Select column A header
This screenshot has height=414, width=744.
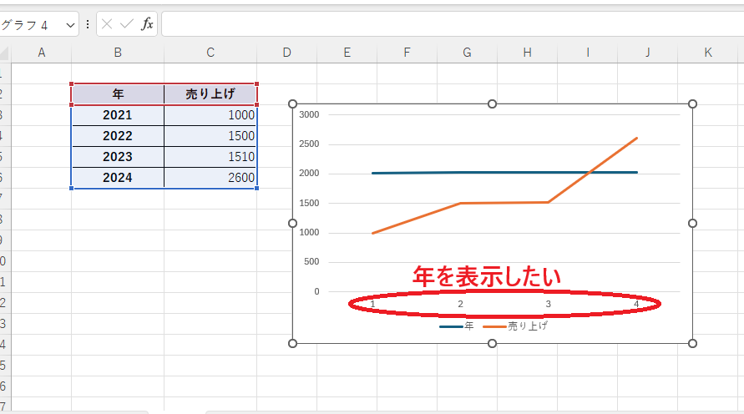click(41, 53)
